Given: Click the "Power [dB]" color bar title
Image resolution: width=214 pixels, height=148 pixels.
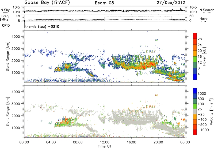Looking at the screenshot, I should point(204,56).
